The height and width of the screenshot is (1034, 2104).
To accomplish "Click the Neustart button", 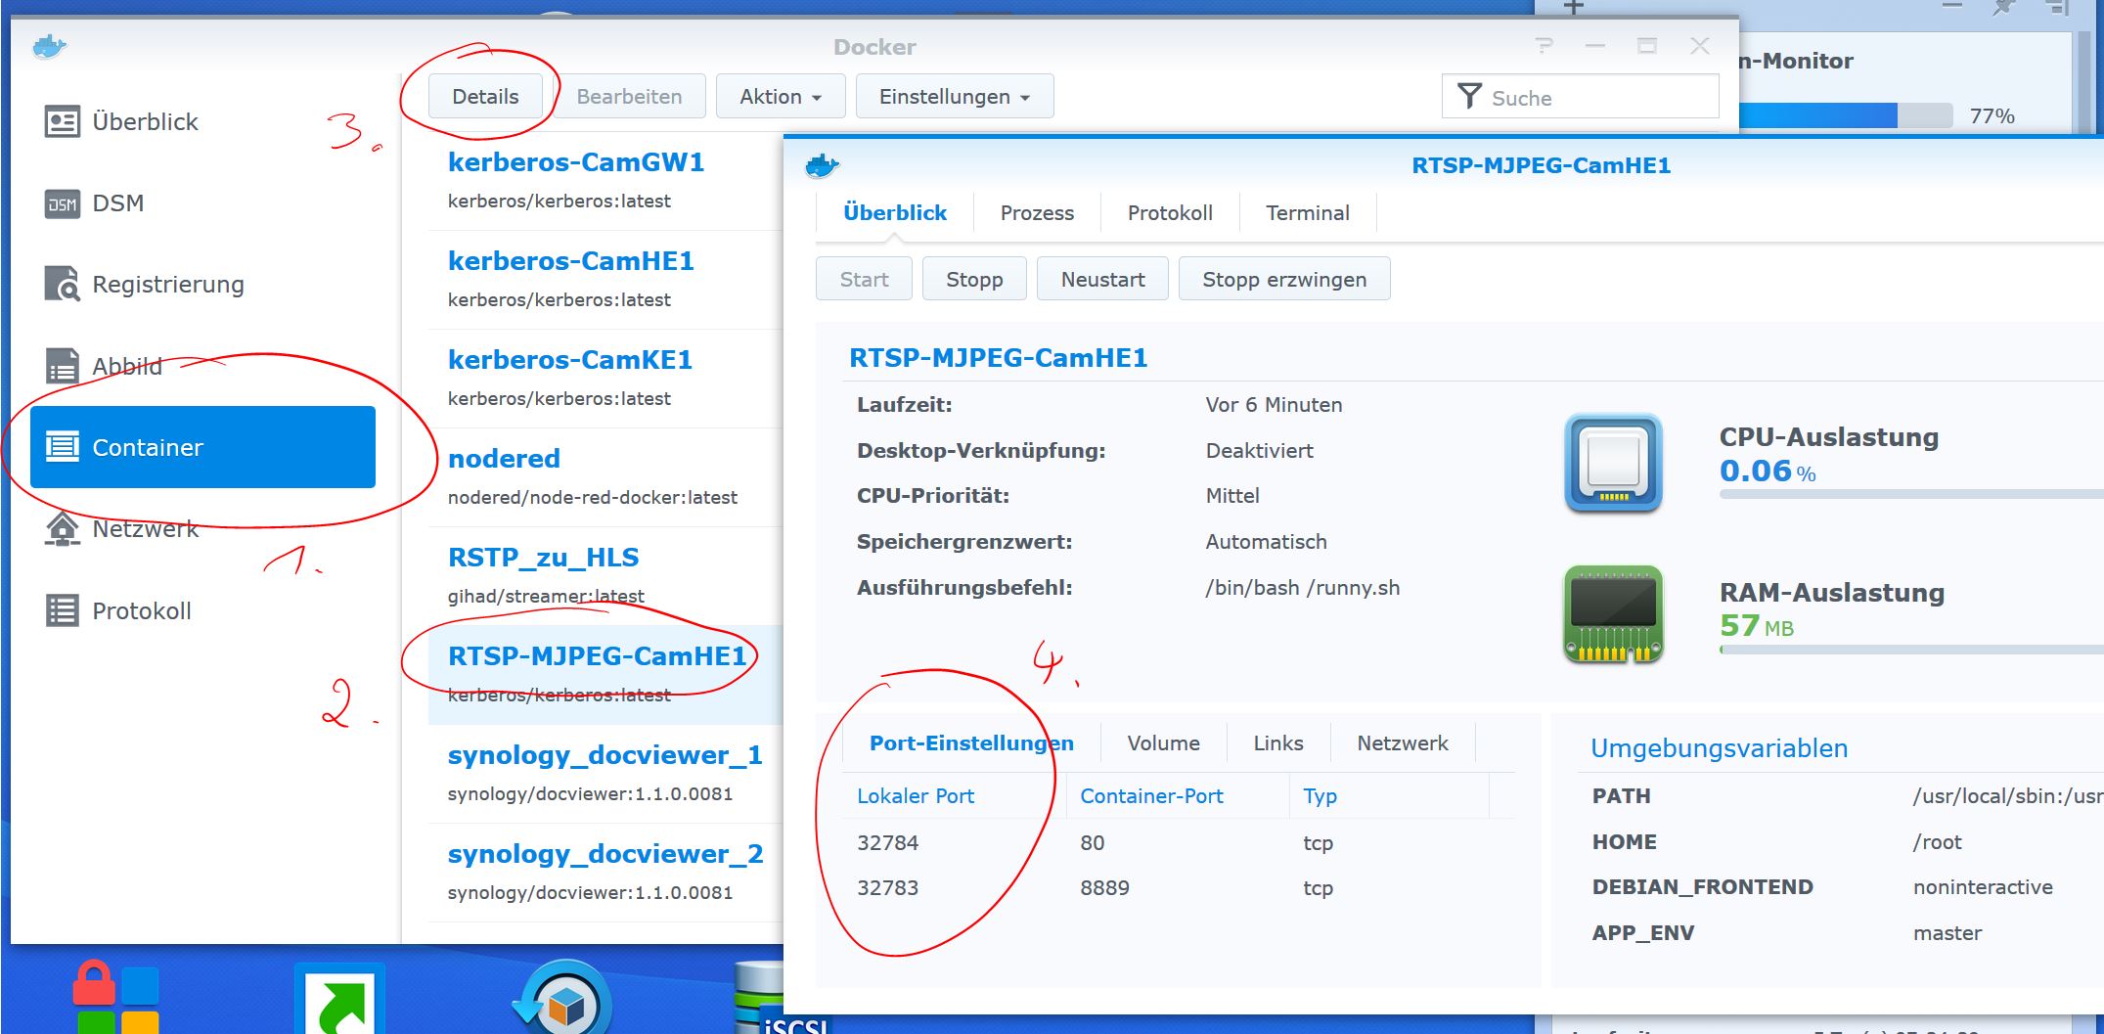I will click(x=1102, y=279).
